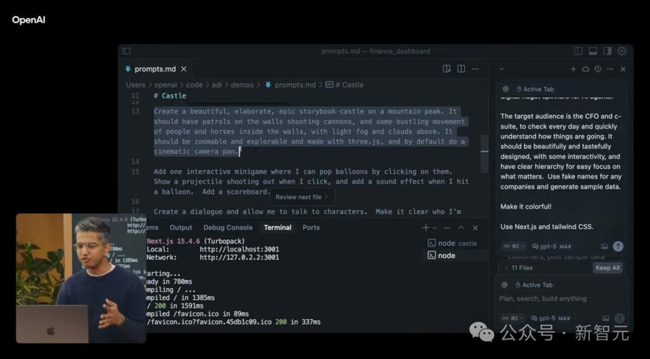Open the new terminal dropdown arrow
Viewport: 650px width, 359px height.
coord(434,228)
